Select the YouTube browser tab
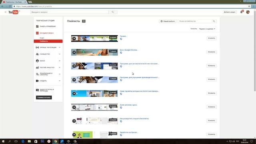256x144 pixels. click(x=14, y=2)
